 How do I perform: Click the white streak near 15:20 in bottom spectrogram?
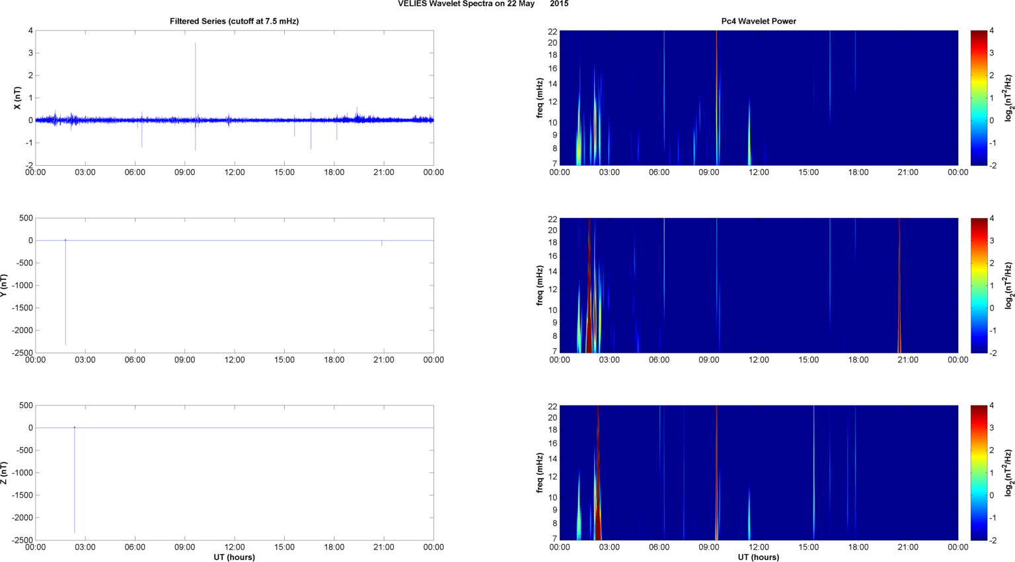coord(814,462)
